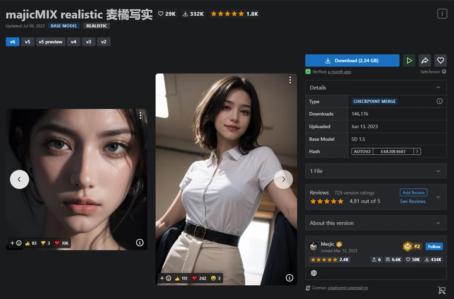Open the See Reviews link
The height and width of the screenshot is (299, 454).
pos(412,201)
